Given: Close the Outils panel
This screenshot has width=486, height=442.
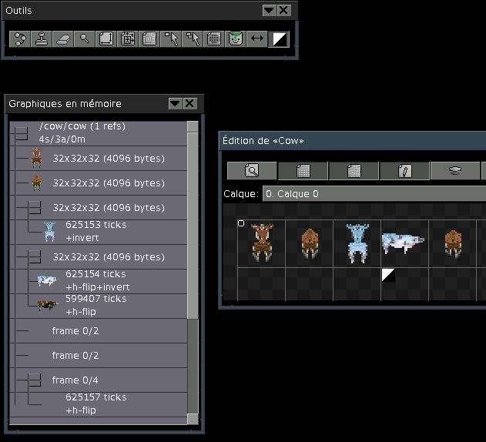Looking at the screenshot, I should point(283,11).
